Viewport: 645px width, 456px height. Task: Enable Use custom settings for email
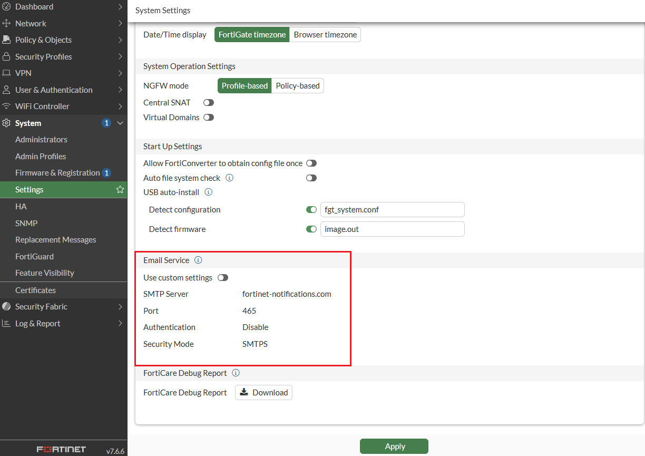click(223, 277)
